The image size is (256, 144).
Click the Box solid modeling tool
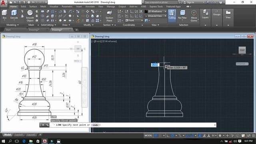point(4,14)
